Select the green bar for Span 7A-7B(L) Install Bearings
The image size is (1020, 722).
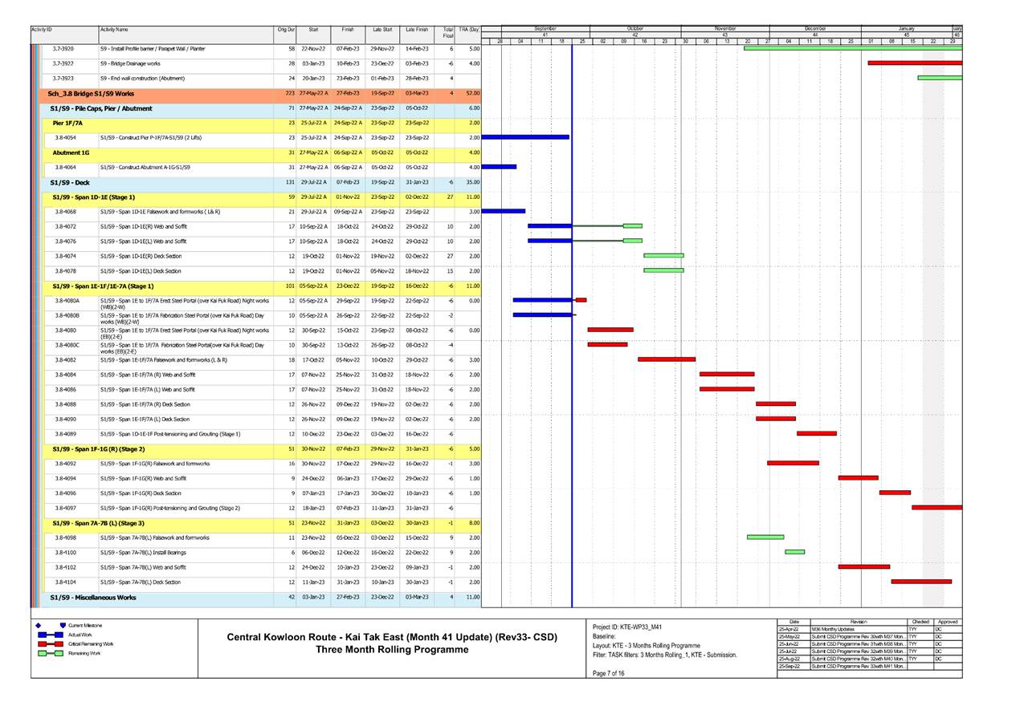(x=794, y=552)
